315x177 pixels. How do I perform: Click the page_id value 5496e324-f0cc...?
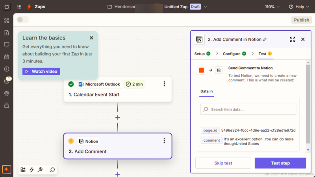[x=258, y=131]
